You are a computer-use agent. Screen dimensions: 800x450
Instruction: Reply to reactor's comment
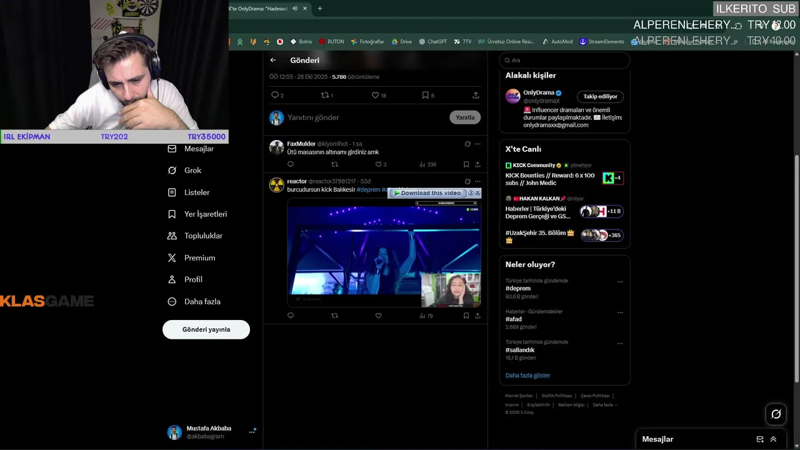(290, 316)
